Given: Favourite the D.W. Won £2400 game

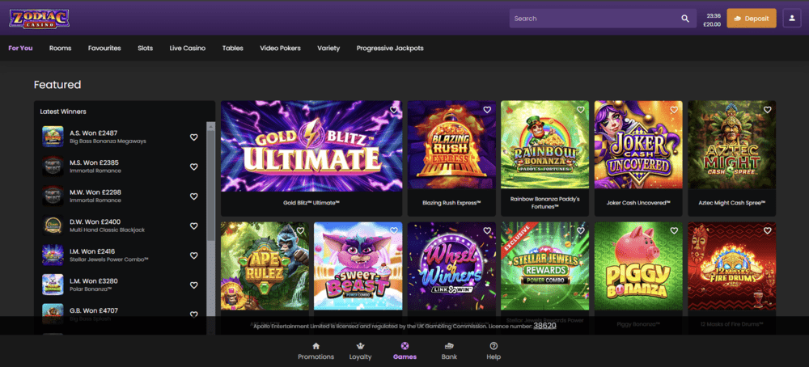Looking at the screenshot, I should click(x=194, y=226).
